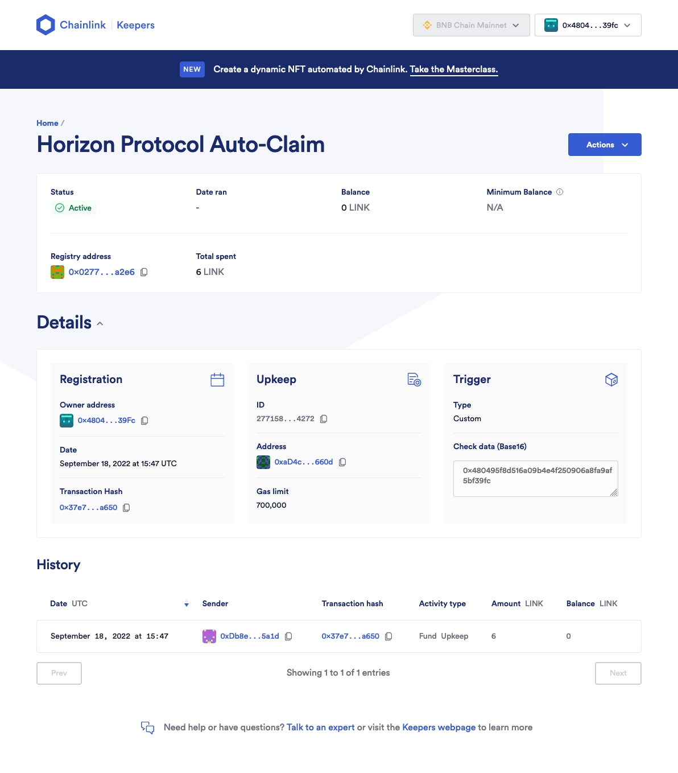The width and height of the screenshot is (678, 773).
Task: Copy the Upkeep address 0xaD4c...660d
Action: (342, 462)
